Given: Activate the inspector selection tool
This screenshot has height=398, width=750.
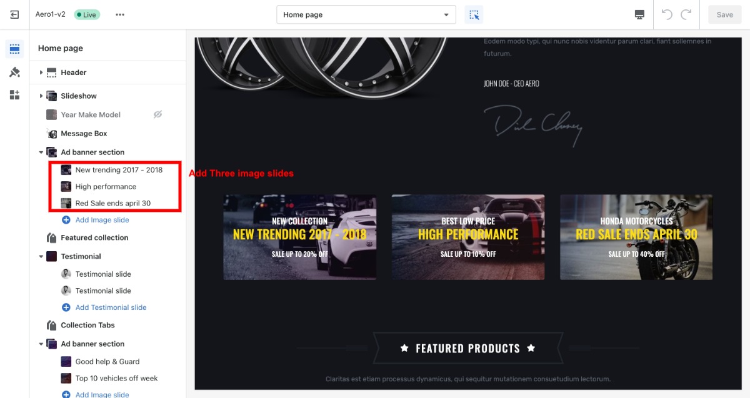Looking at the screenshot, I should click(x=474, y=14).
